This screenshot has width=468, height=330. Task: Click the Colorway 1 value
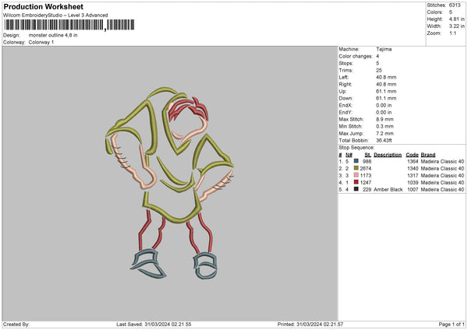pos(41,41)
